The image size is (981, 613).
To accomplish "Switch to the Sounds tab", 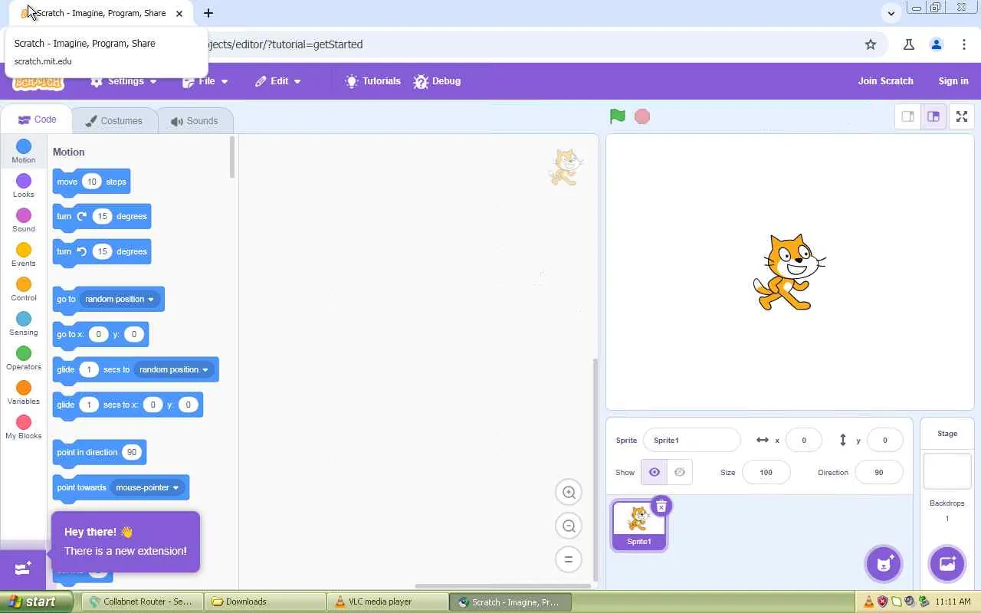I will pos(195,121).
